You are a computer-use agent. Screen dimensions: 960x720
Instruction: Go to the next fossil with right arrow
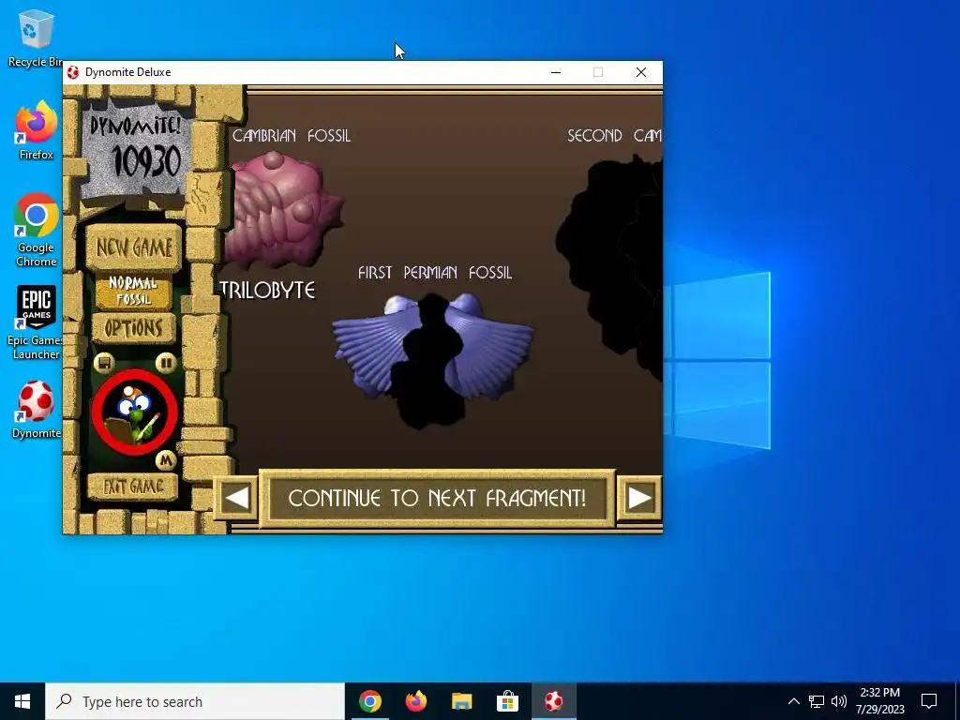pyautogui.click(x=639, y=498)
